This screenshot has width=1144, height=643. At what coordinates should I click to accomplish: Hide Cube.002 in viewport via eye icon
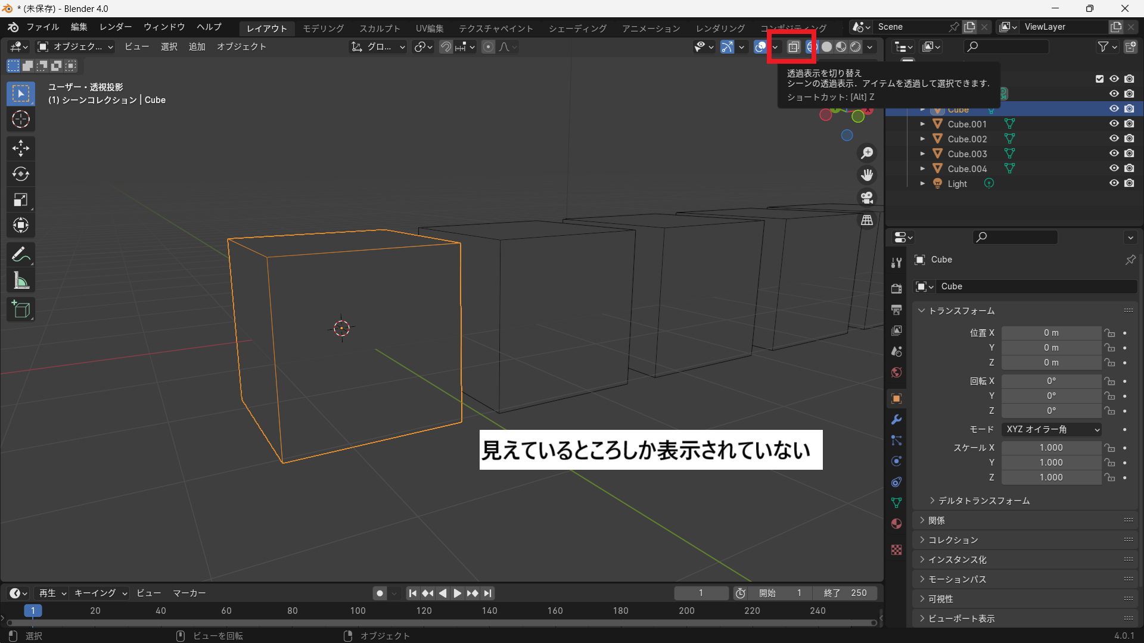(x=1114, y=139)
